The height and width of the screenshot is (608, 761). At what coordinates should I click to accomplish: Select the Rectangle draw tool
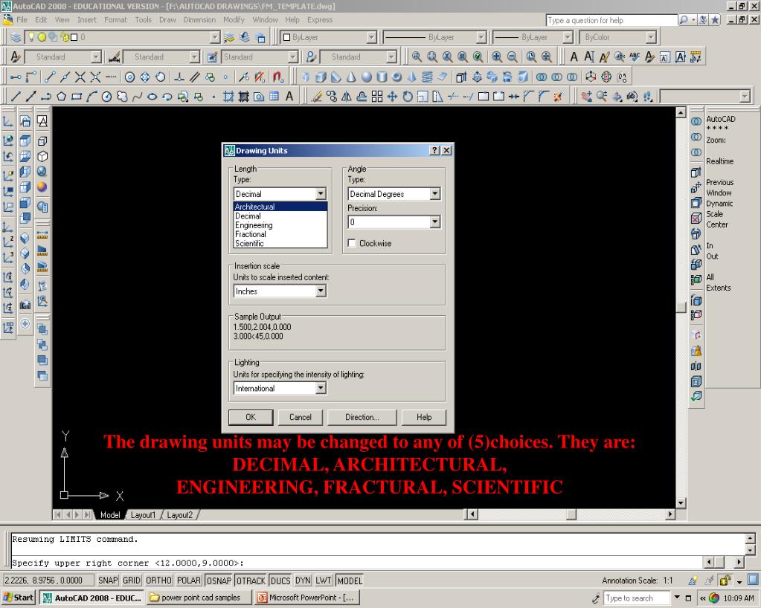click(x=76, y=97)
